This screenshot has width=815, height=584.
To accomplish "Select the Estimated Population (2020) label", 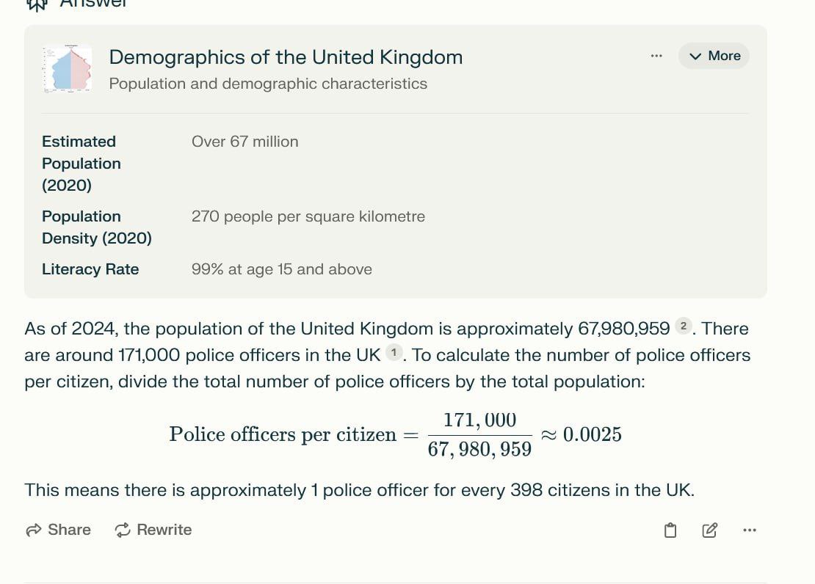I will click(81, 163).
